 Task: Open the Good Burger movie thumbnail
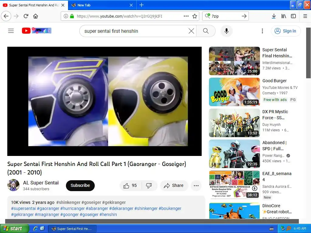234,92
